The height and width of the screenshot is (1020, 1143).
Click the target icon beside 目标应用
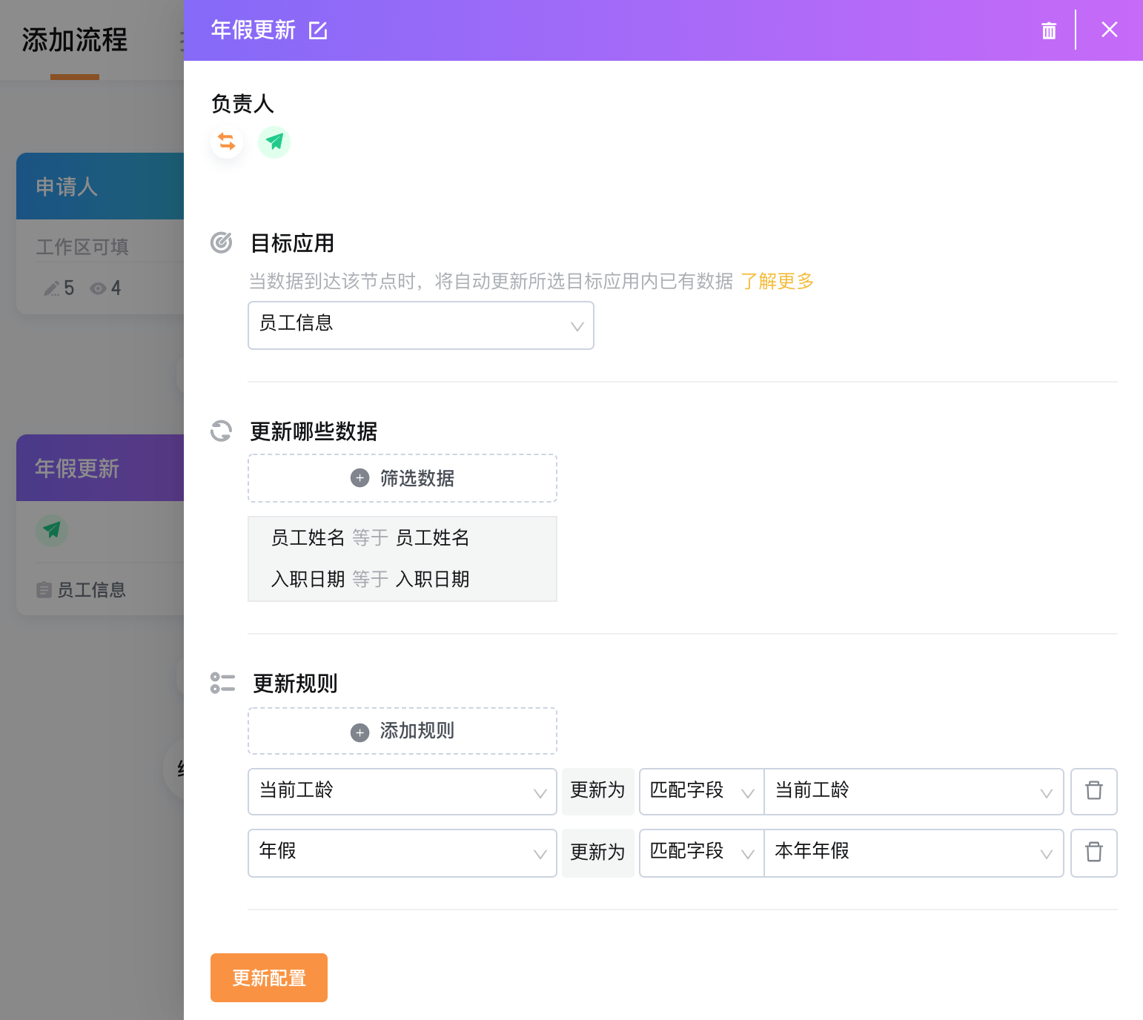pos(221,242)
